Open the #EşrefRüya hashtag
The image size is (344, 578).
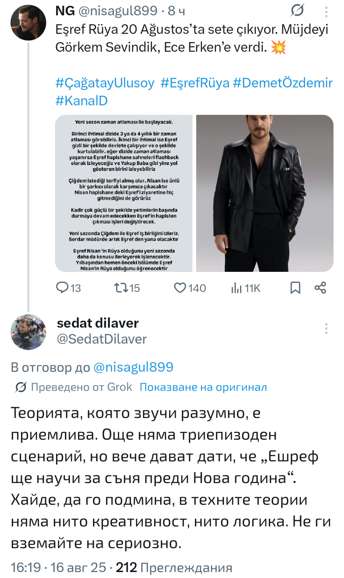[x=195, y=83]
